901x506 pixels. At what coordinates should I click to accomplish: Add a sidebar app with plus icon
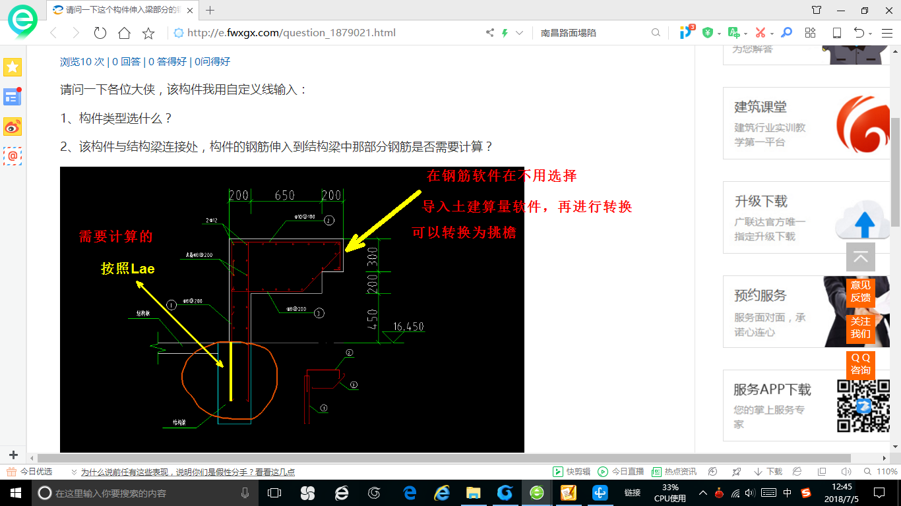point(13,455)
